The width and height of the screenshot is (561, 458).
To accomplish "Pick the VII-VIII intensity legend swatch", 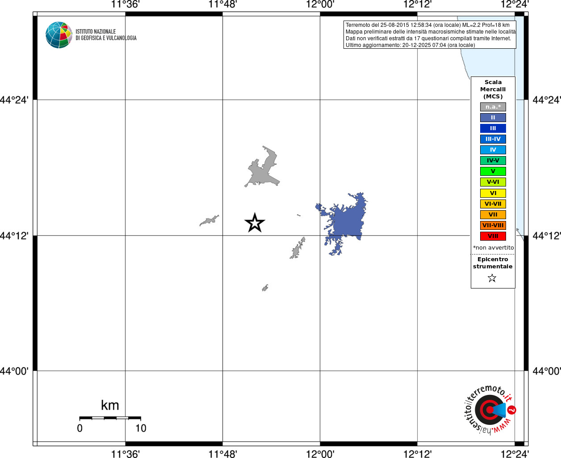I will [x=493, y=225].
